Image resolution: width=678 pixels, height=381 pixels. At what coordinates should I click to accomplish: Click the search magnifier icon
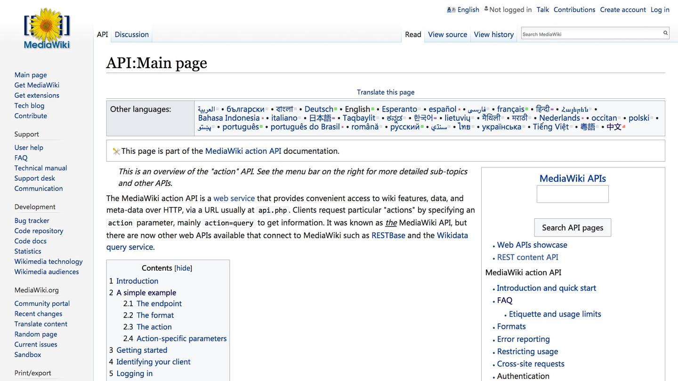(x=665, y=33)
